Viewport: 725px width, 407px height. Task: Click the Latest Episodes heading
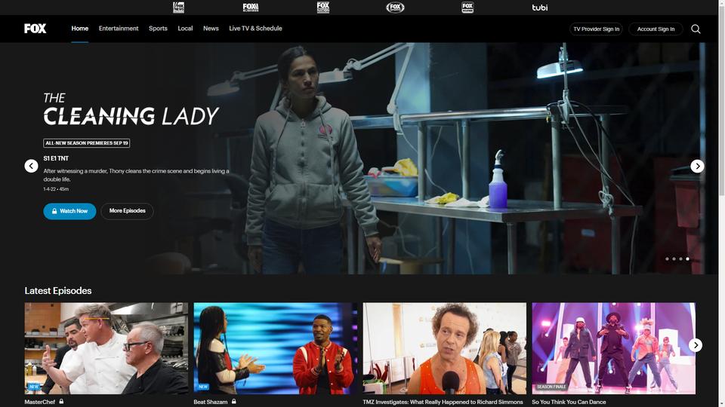coord(58,291)
